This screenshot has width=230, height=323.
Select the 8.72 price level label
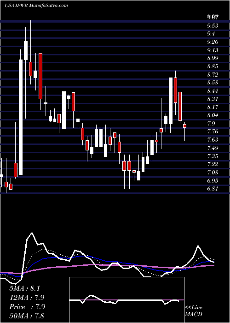(213, 75)
